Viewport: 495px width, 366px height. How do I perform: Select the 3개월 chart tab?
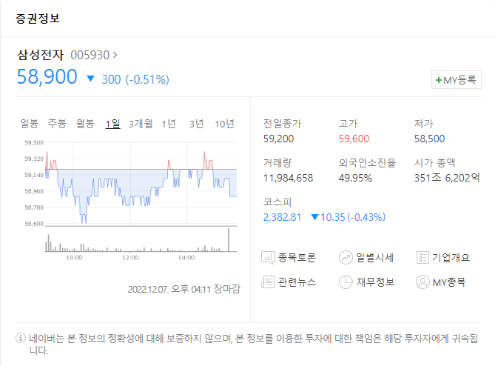[141, 124]
